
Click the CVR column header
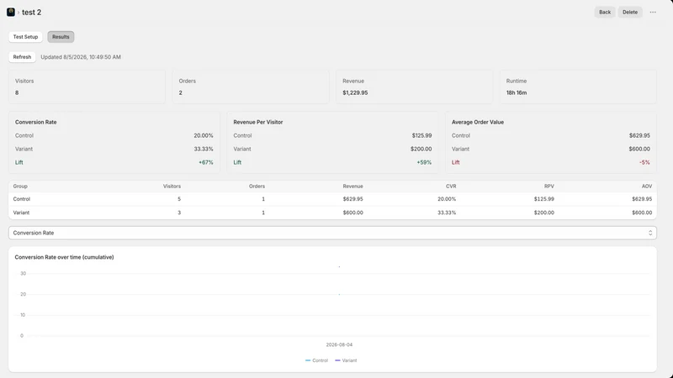pos(451,186)
